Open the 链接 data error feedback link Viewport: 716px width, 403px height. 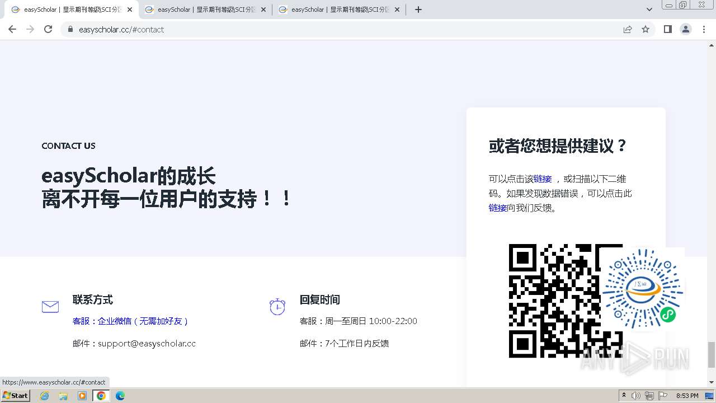498,208
